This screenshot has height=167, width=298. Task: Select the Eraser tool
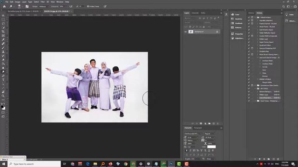[x=3, y=60]
